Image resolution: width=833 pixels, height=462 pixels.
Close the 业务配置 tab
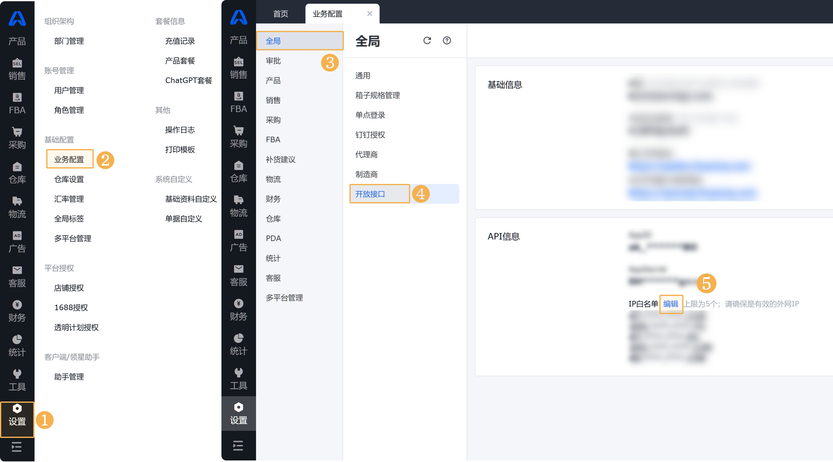(x=369, y=14)
